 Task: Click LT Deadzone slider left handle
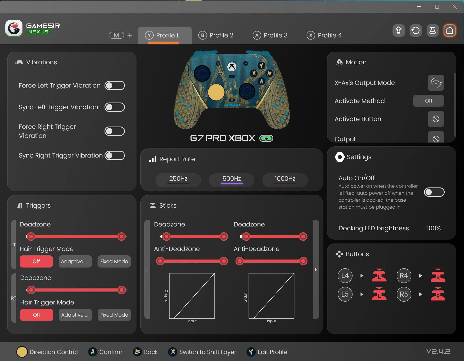coord(31,236)
